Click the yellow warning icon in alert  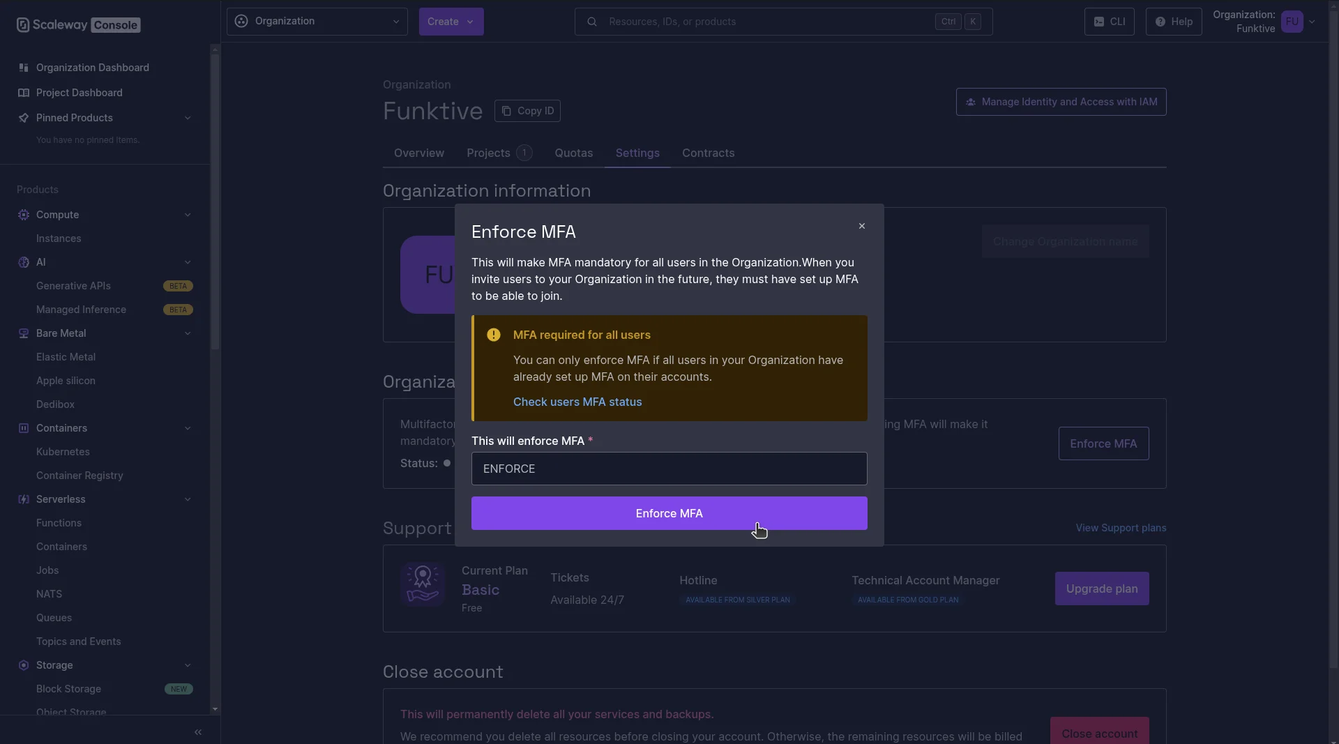coord(494,335)
